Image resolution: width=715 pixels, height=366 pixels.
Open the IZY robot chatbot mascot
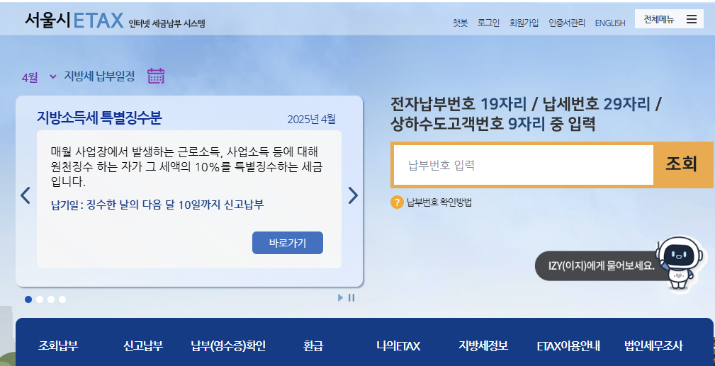(679, 263)
